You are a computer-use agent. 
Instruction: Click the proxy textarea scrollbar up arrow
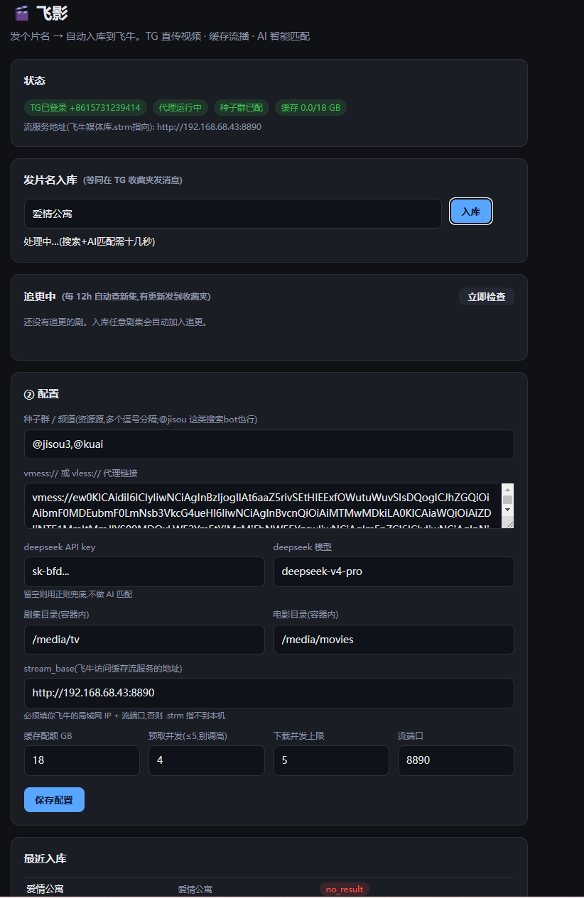click(508, 489)
